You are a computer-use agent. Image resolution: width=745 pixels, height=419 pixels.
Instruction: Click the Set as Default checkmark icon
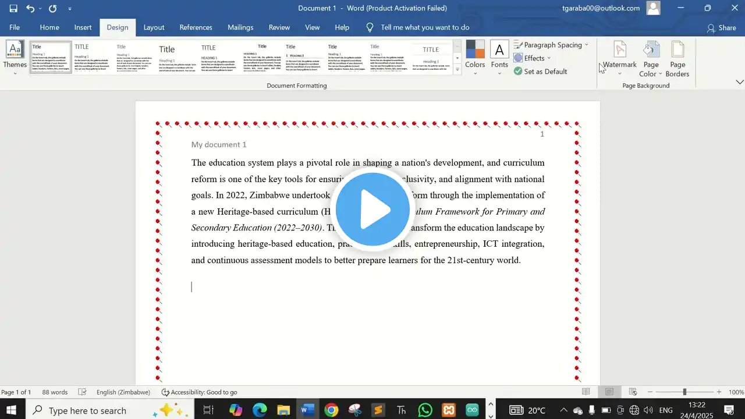(518, 71)
